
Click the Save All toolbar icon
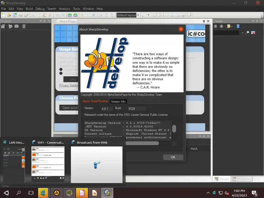[x=26, y=15]
